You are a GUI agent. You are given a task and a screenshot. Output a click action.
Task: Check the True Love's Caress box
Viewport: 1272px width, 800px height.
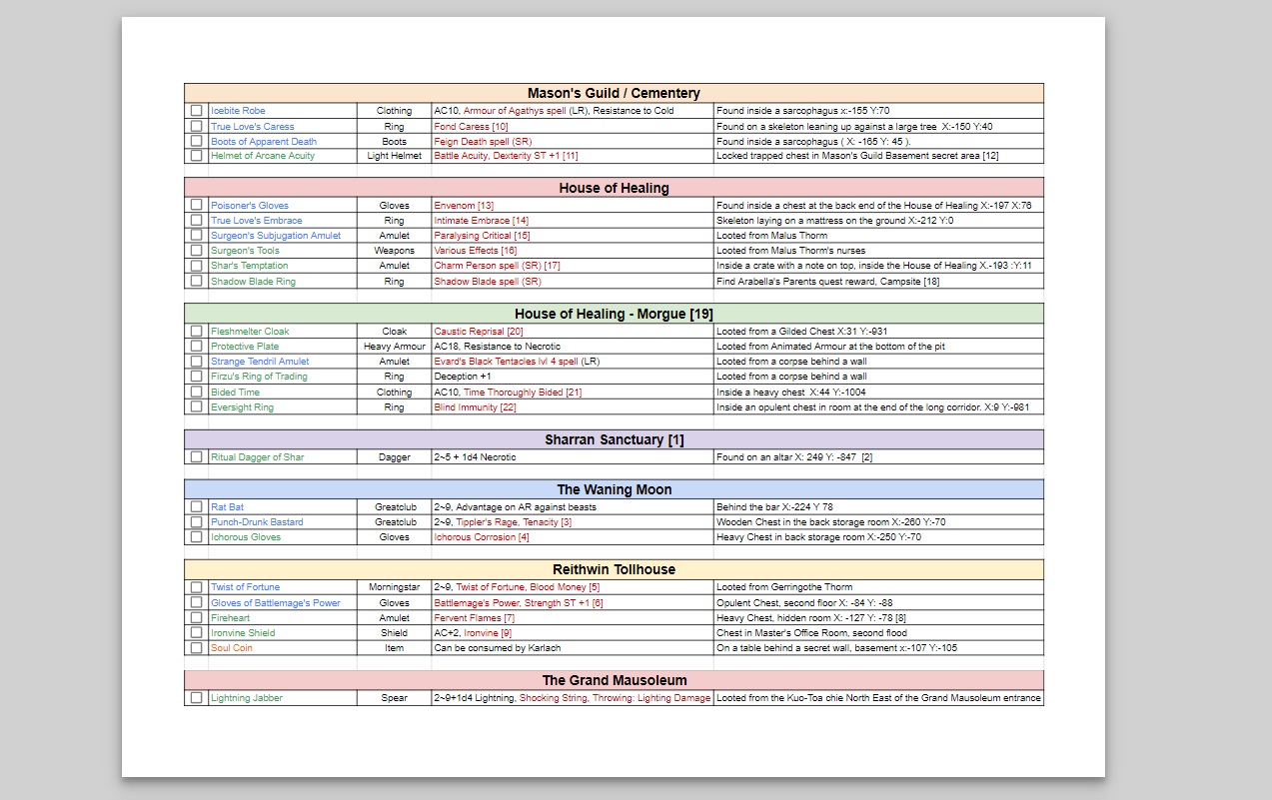pyautogui.click(x=196, y=127)
